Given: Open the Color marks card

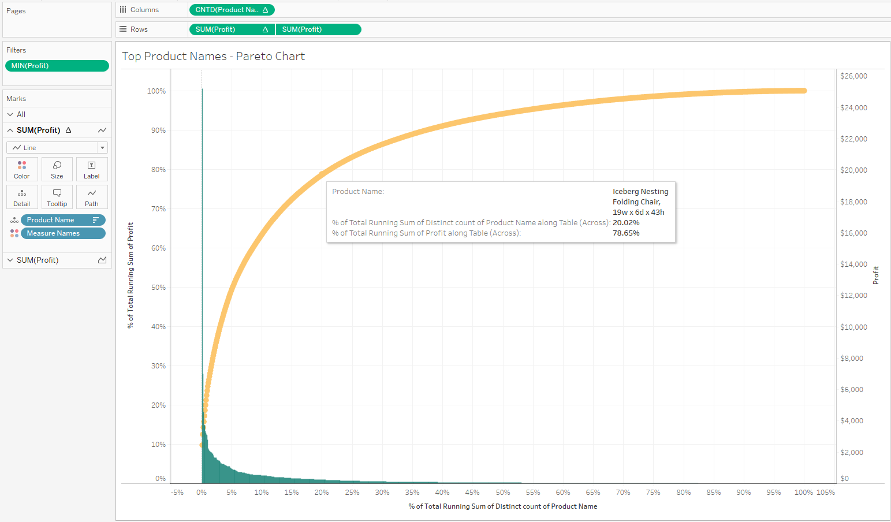Looking at the screenshot, I should click(x=22, y=169).
